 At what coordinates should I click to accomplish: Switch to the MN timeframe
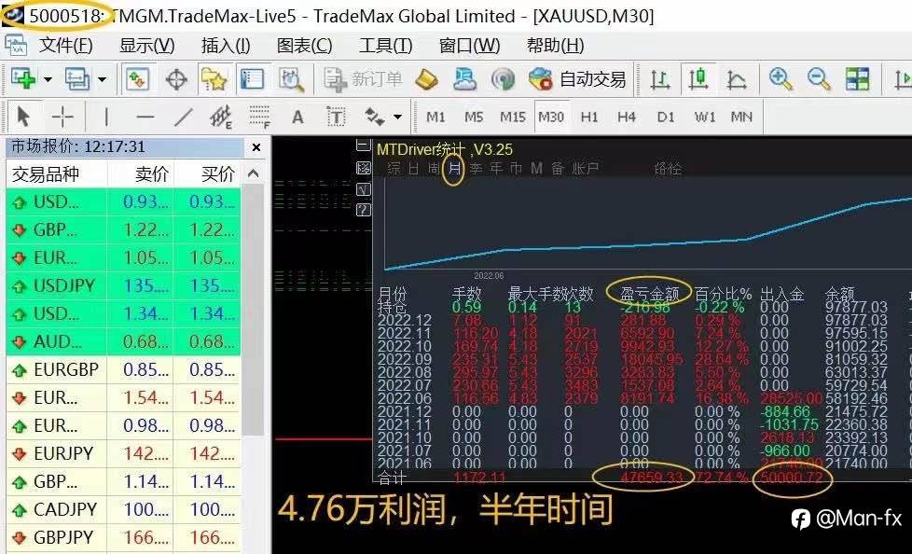click(x=741, y=117)
